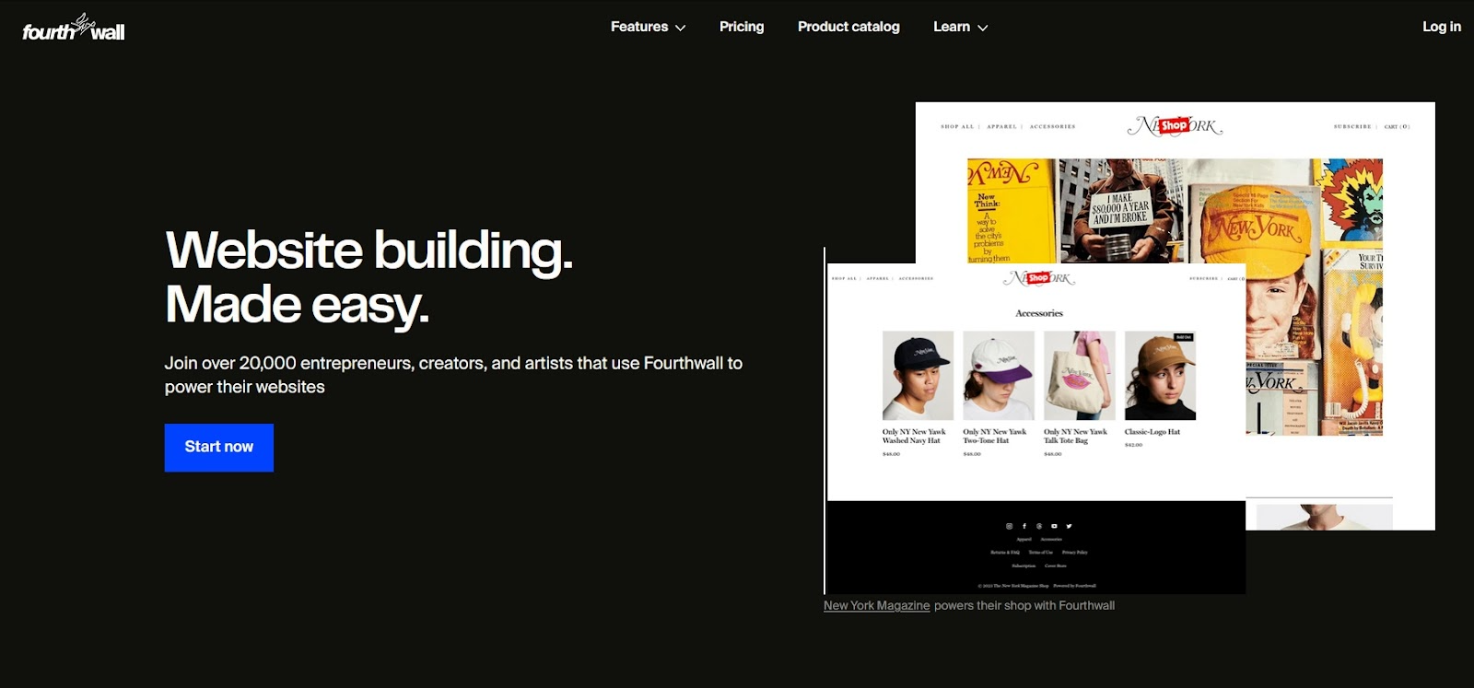Image resolution: width=1474 pixels, height=688 pixels.
Task: Go to the Pricing page
Action: coord(742,27)
